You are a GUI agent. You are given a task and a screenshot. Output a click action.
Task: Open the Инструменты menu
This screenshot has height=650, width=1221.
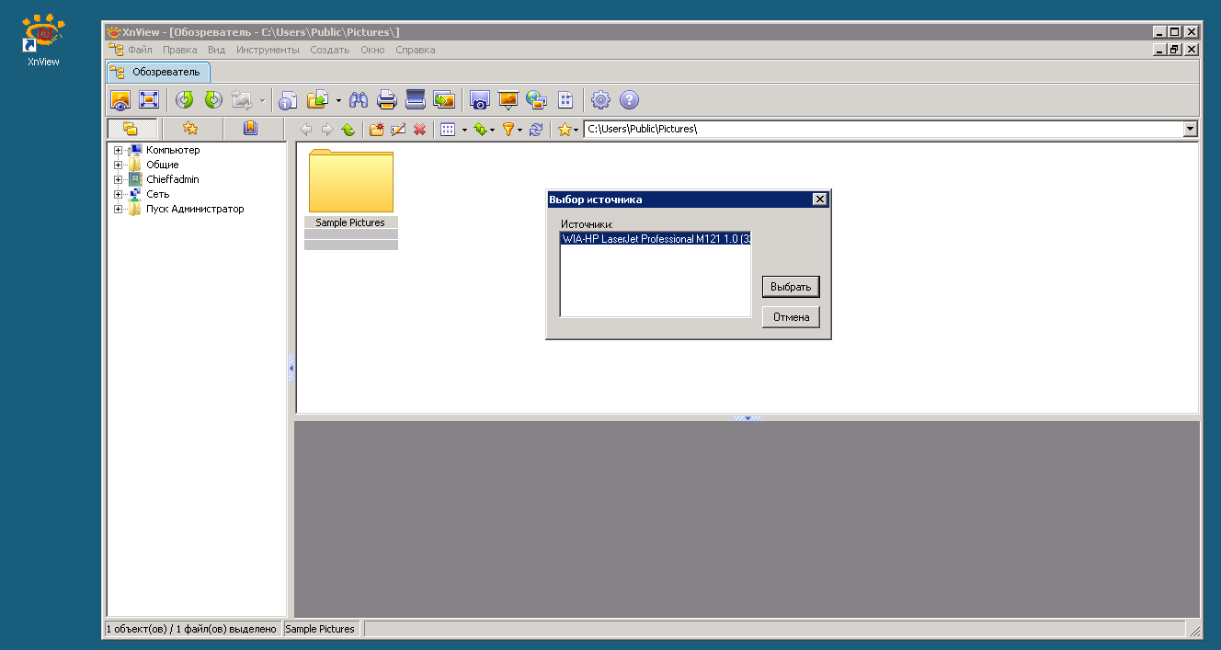pos(268,50)
